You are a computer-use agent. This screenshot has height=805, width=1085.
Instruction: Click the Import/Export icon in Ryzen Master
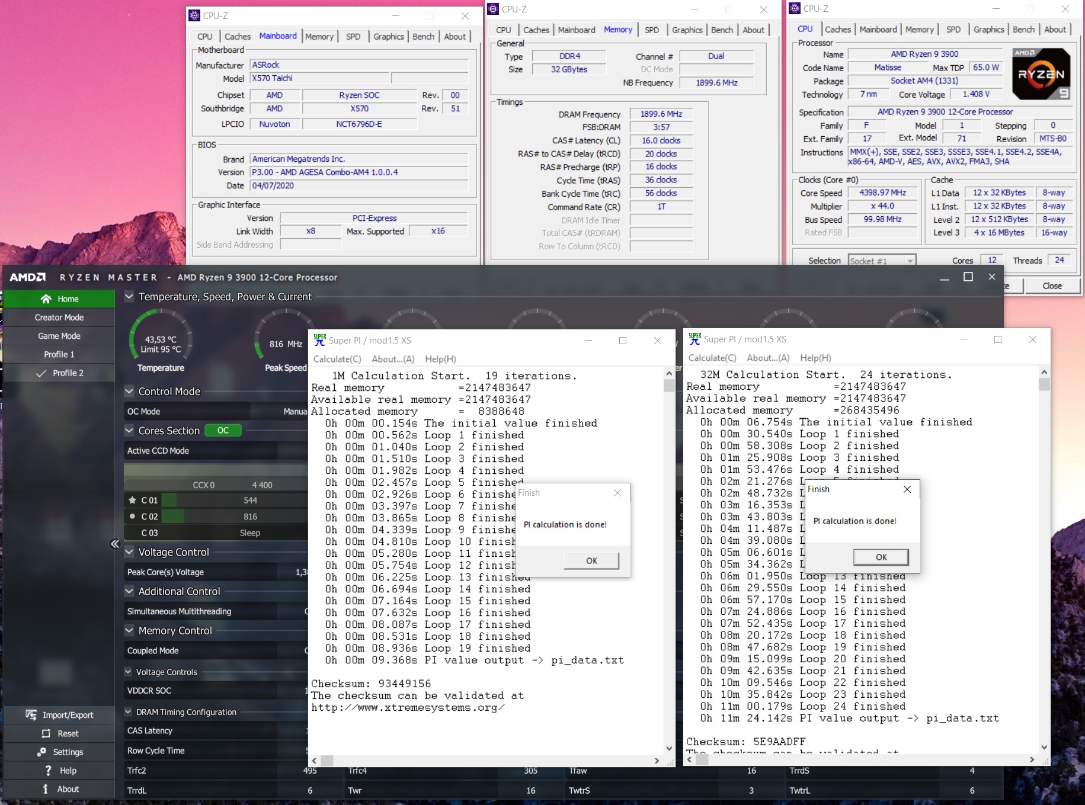(x=31, y=715)
